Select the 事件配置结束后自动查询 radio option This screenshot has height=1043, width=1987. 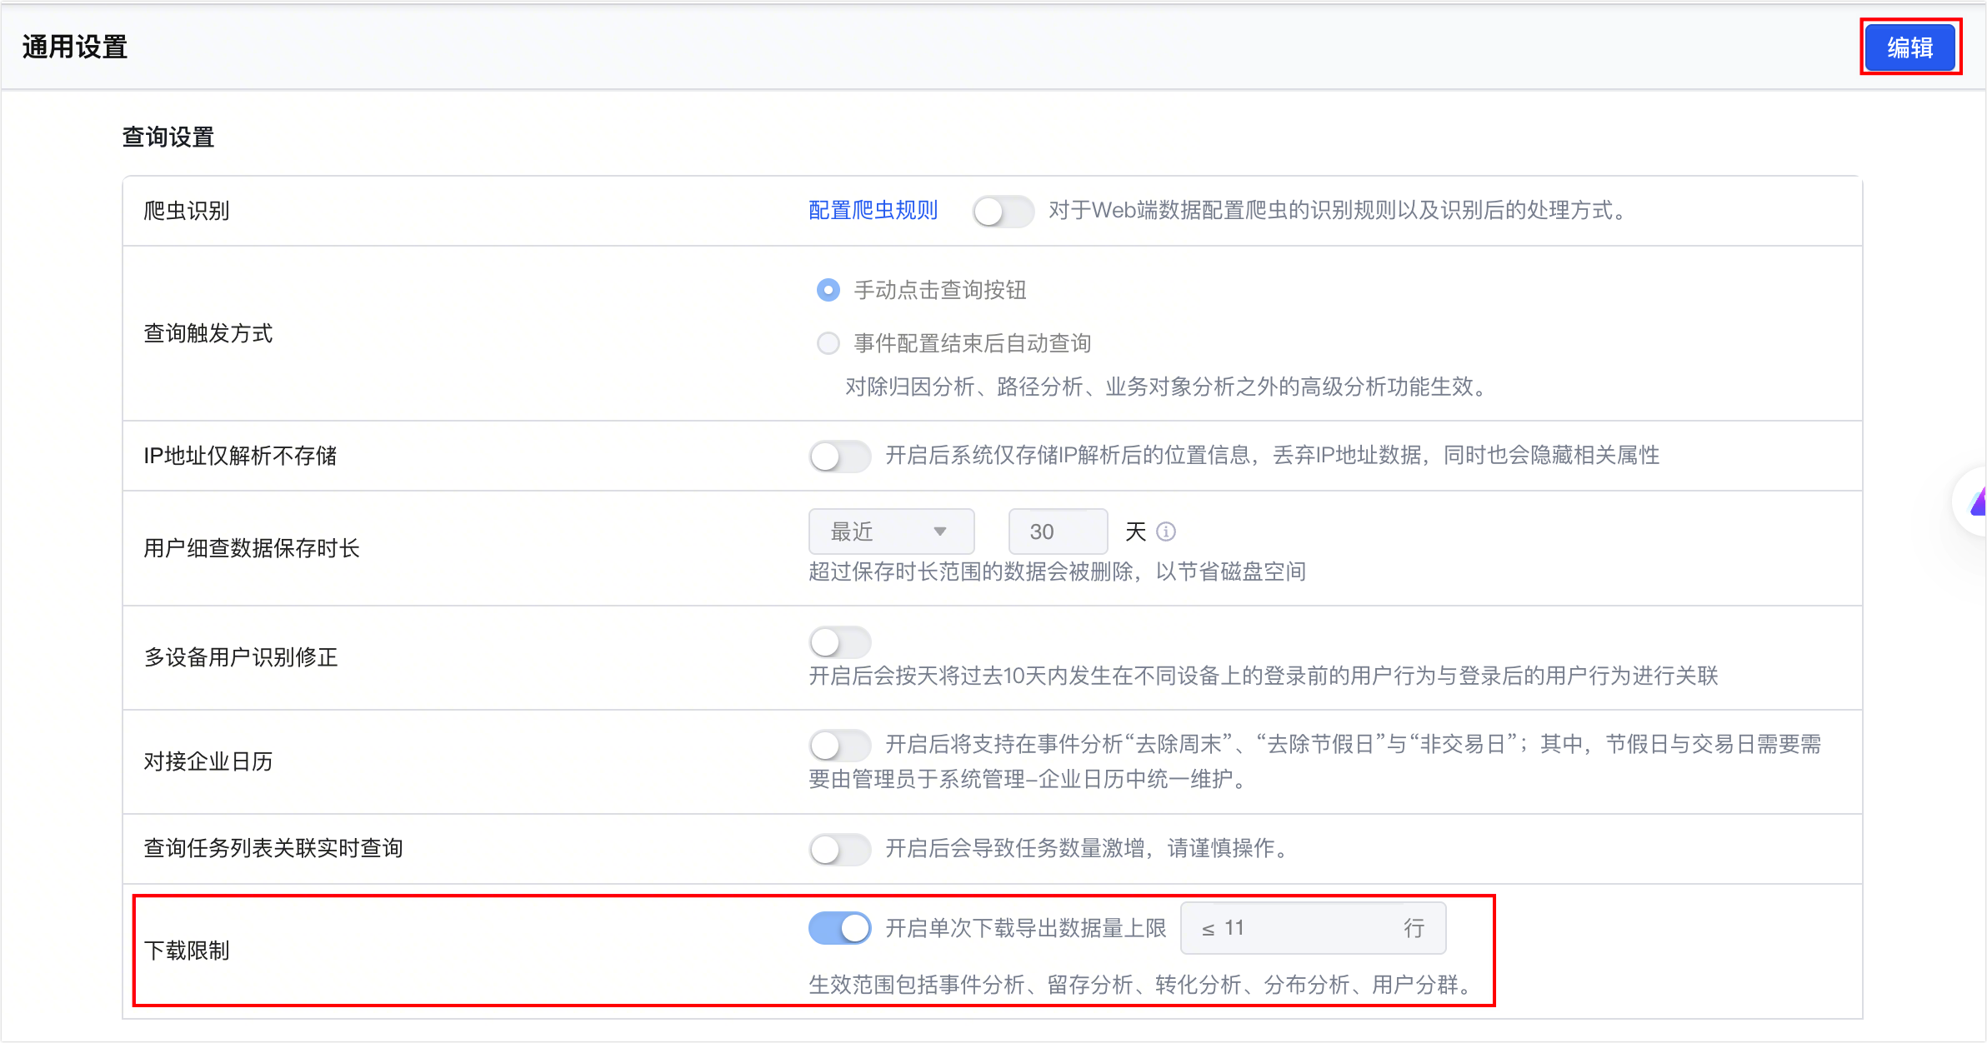(828, 343)
